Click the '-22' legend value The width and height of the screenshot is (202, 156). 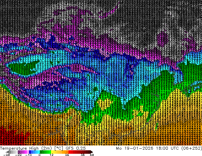tap(18, 155)
